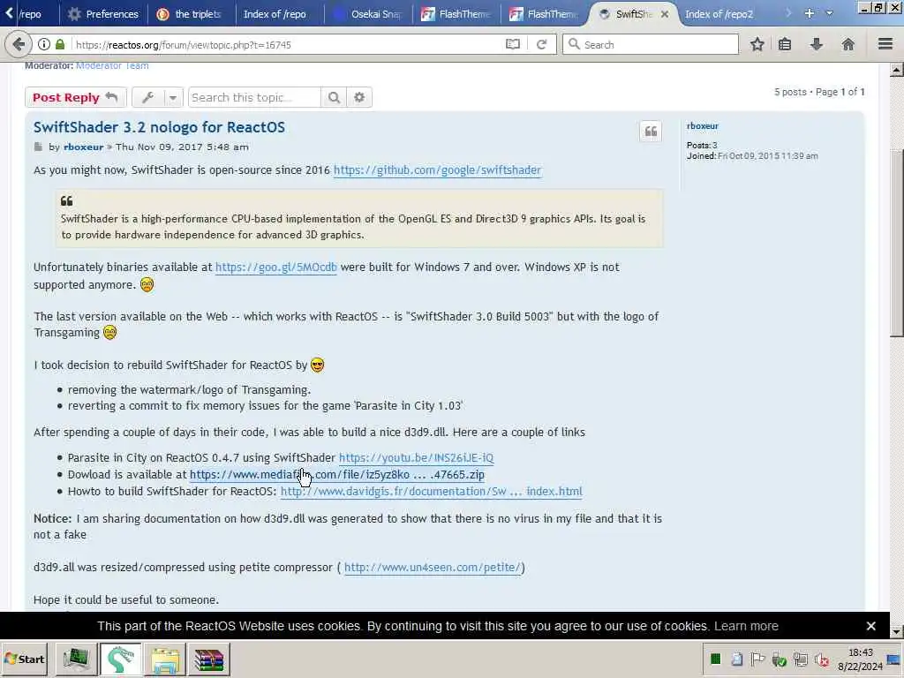Show bookmarks list icon in toolbar

coord(785,44)
